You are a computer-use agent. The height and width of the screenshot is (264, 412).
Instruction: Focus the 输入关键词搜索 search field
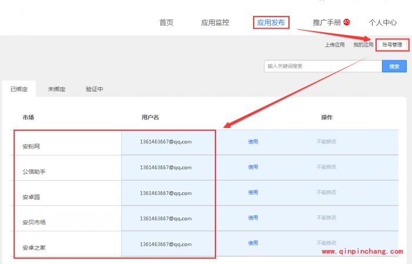pos(323,66)
